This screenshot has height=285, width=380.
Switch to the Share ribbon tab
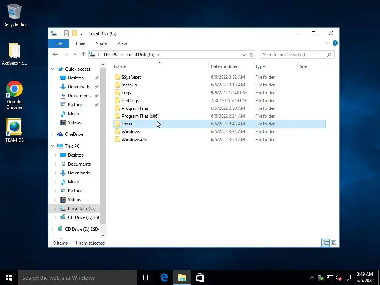coord(101,43)
